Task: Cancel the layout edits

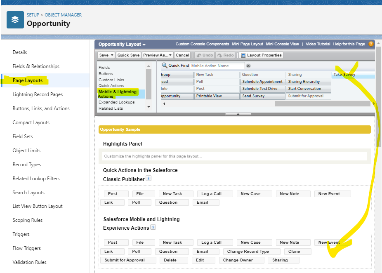Action: 182,55
